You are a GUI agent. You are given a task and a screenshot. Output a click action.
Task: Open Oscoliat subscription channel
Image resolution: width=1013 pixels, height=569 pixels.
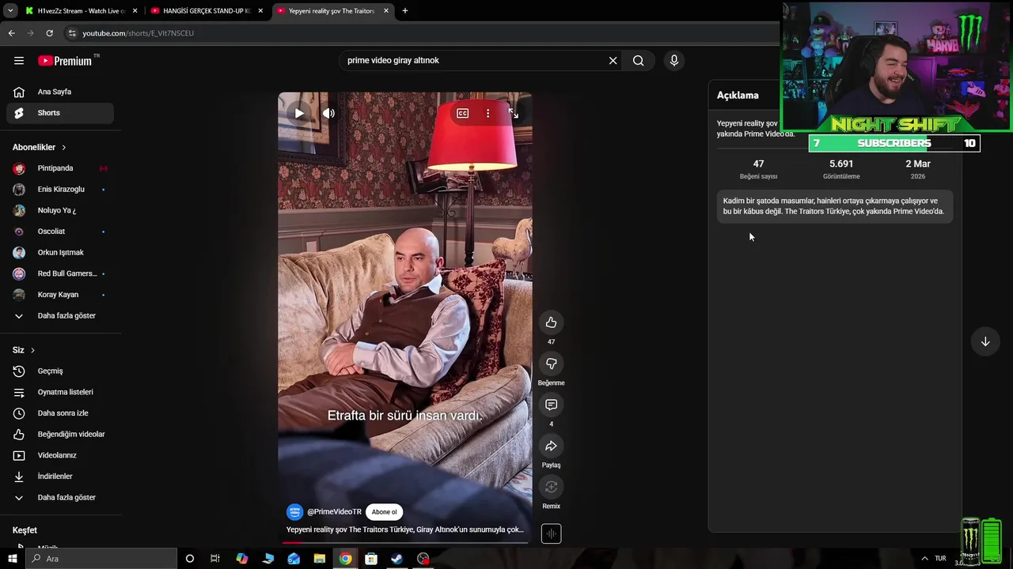click(x=60, y=232)
